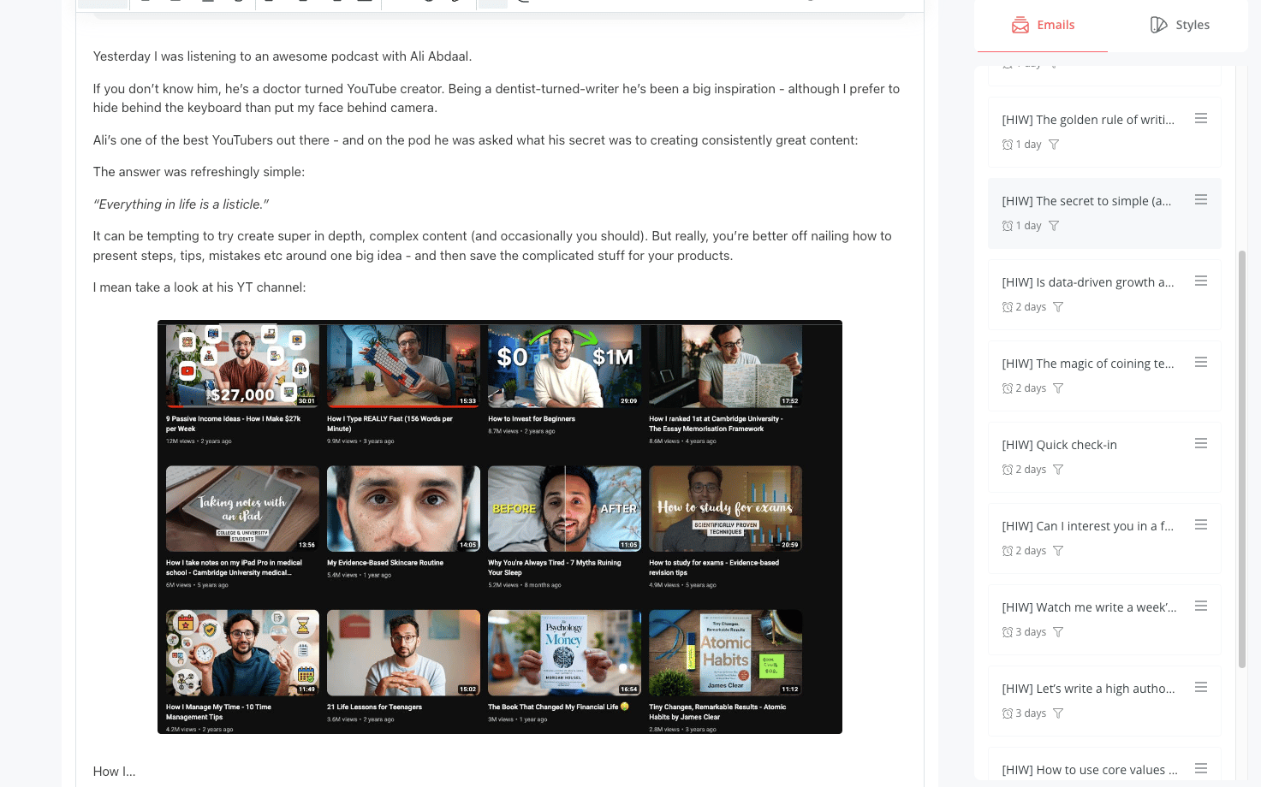Click the delay clock icon under 'The golden rule' email
Screen dimensions: 1261x787
1008,145
